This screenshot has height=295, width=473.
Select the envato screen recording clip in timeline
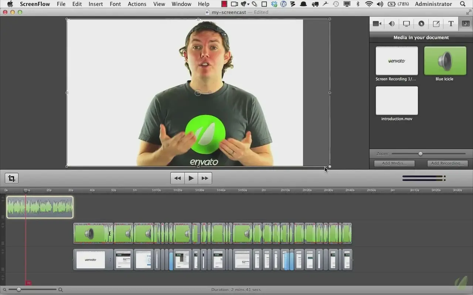93,260
